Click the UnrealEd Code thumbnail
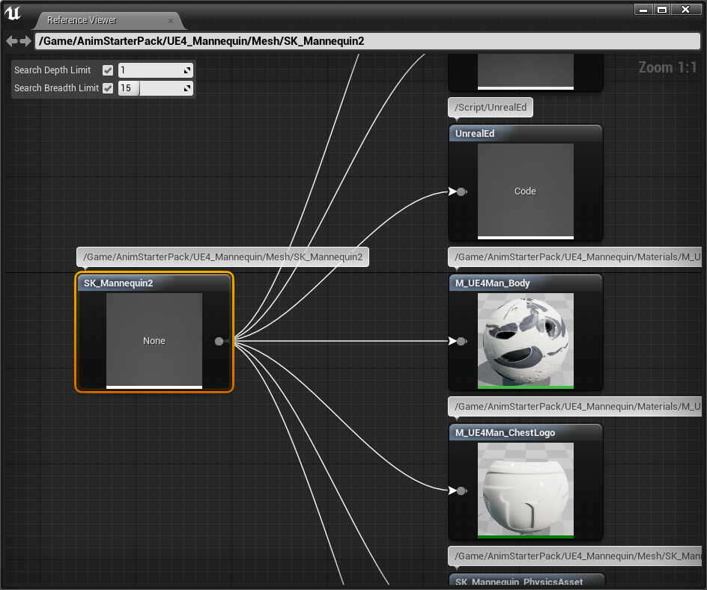707x590 pixels. [x=525, y=191]
